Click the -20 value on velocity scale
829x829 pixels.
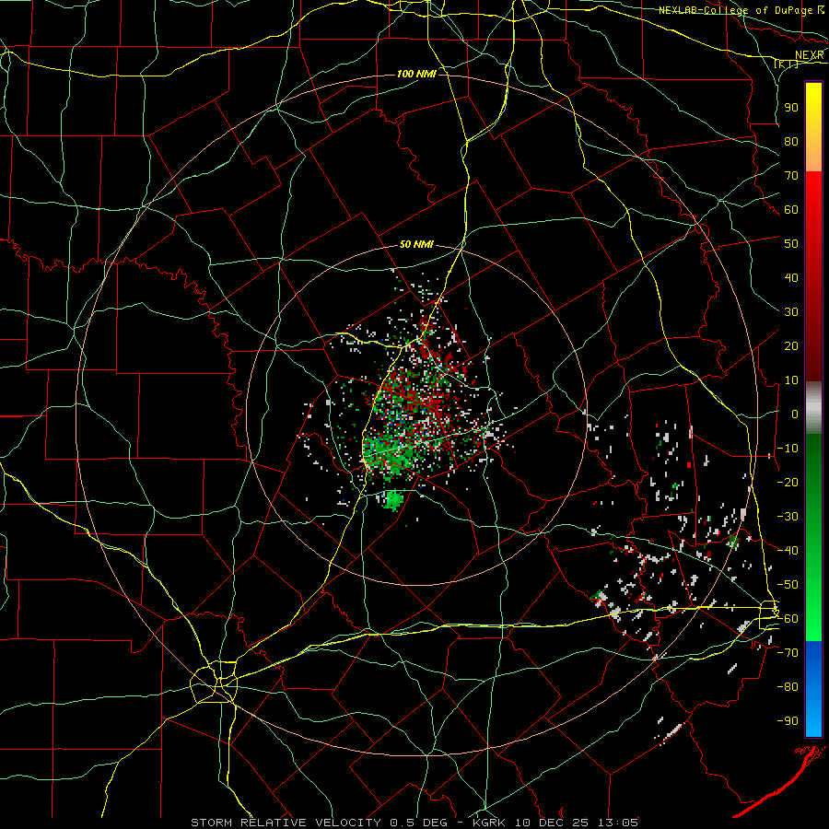788,483
